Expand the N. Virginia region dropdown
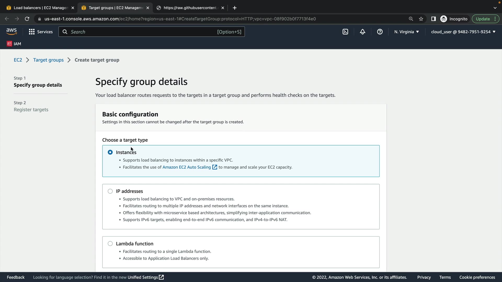 point(407,32)
